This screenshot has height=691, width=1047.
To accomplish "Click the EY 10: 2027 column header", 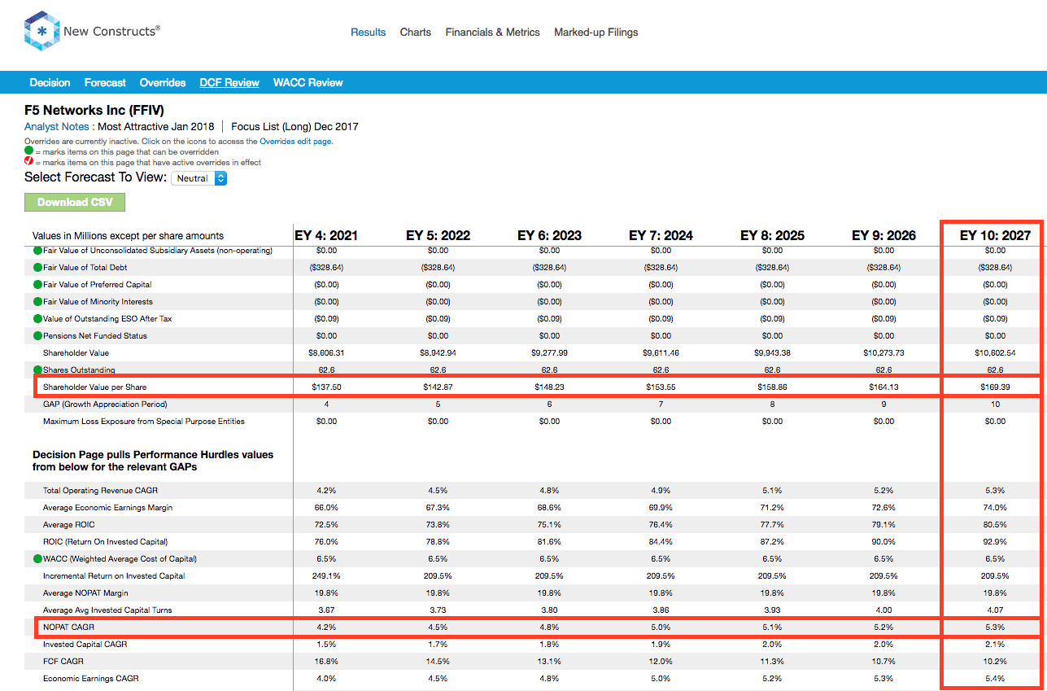I will click(995, 235).
